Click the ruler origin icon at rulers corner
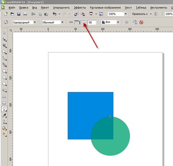This screenshot has width=173, height=166. tap(11, 30)
